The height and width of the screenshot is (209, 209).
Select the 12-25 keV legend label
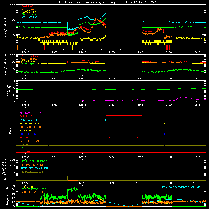29,11
